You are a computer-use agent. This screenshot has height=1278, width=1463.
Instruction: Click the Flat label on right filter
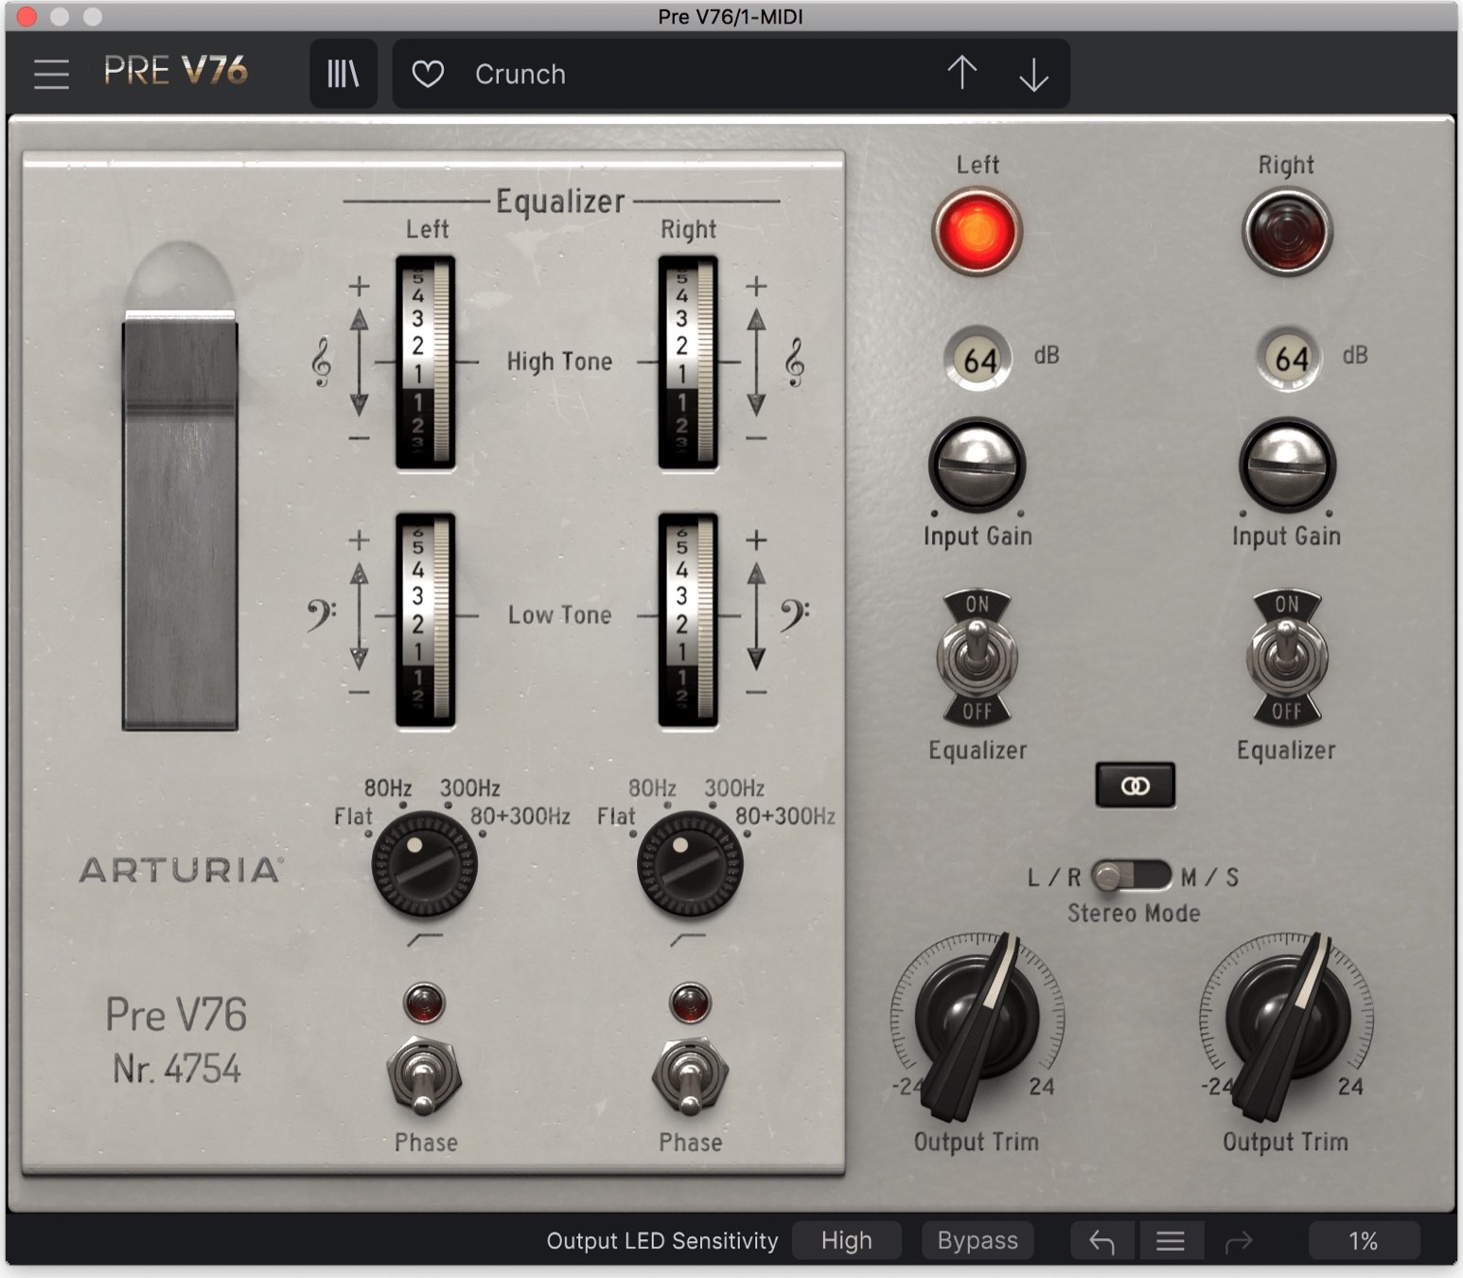[616, 816]
